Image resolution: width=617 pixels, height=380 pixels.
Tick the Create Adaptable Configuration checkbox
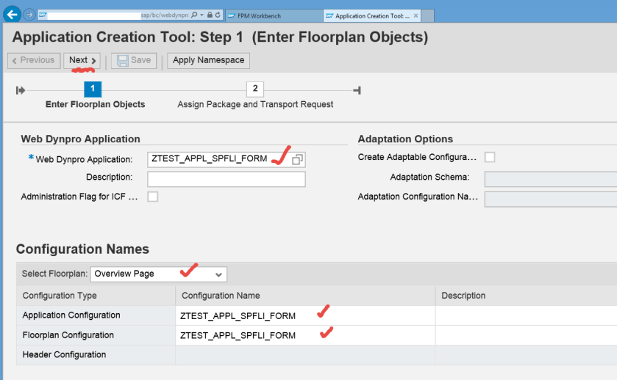click(x=490, y=157)
